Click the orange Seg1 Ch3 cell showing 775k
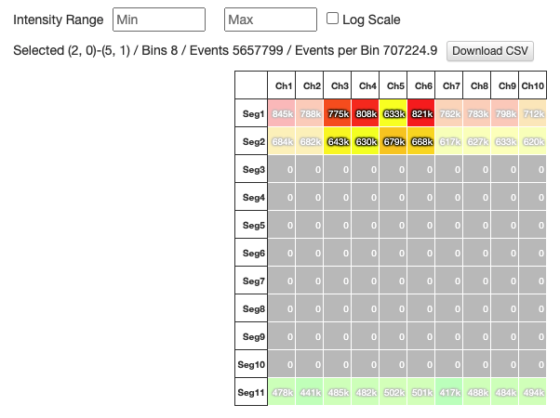Image resolution: width=560 pixels, height=418 pixels. [338, 114]
